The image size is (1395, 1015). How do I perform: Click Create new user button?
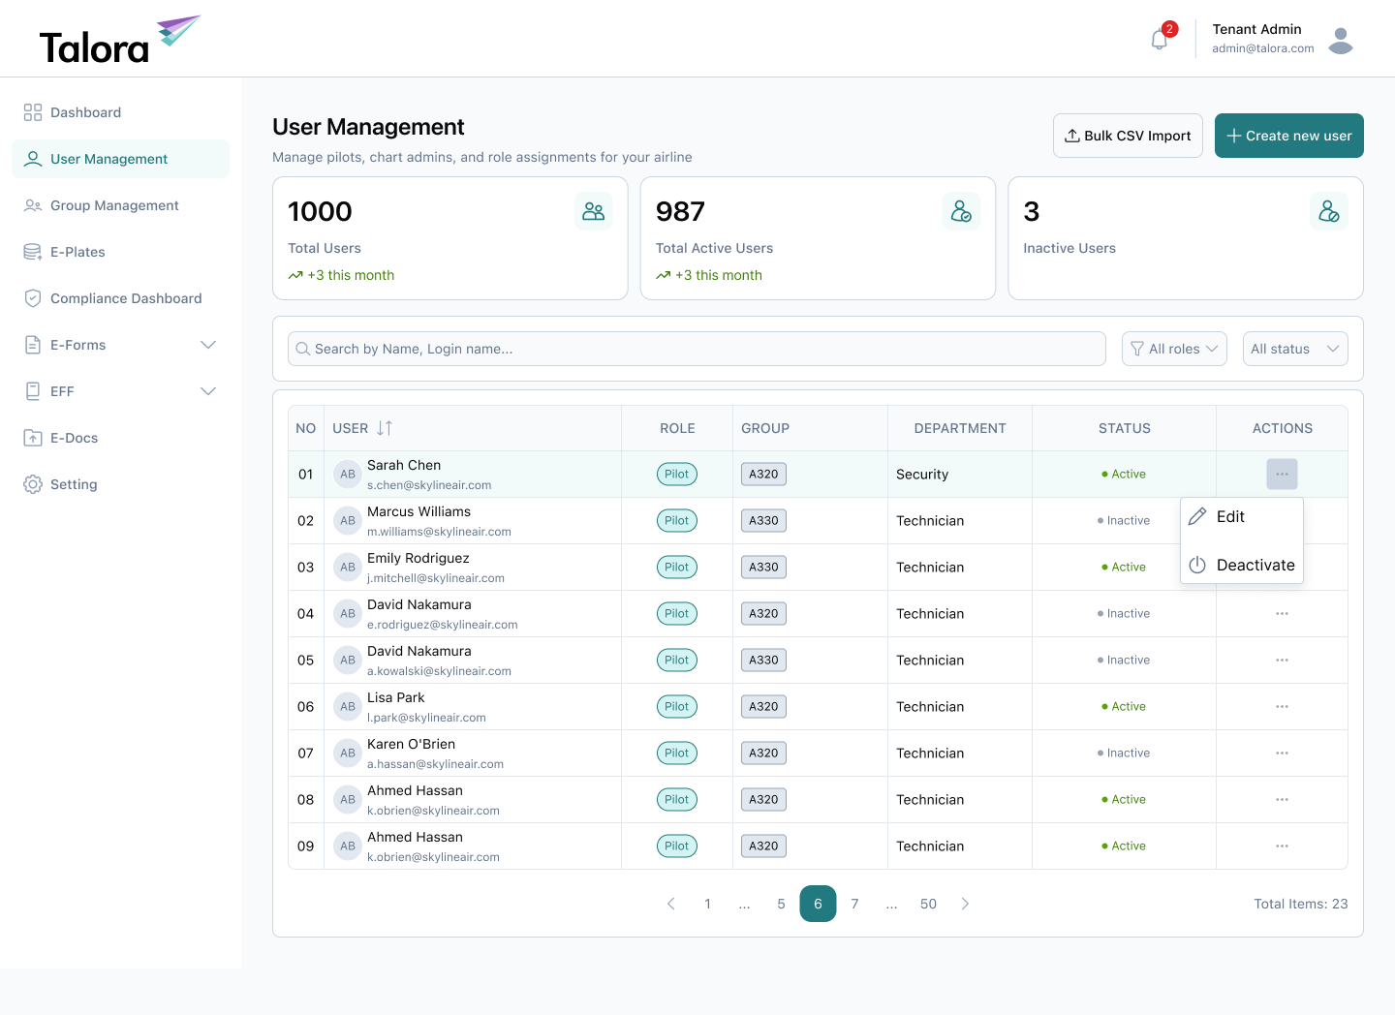click(1289, 136)
